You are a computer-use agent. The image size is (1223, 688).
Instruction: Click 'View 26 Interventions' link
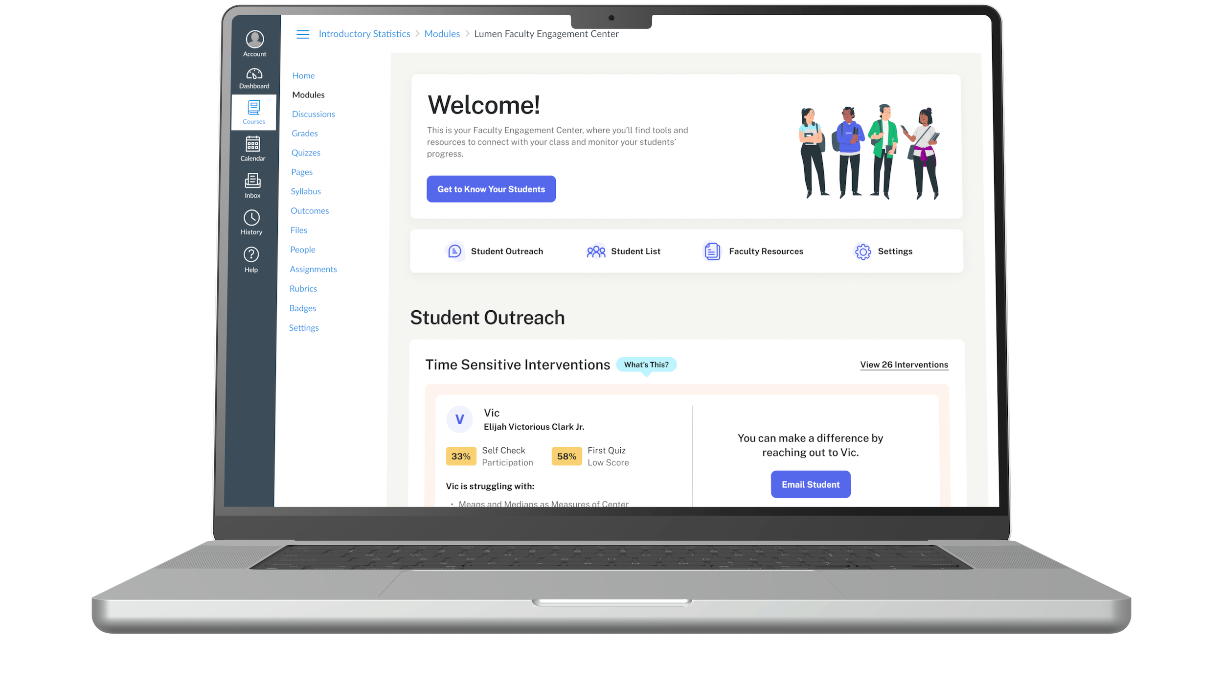pyautogui.click(x=905, y=365)
